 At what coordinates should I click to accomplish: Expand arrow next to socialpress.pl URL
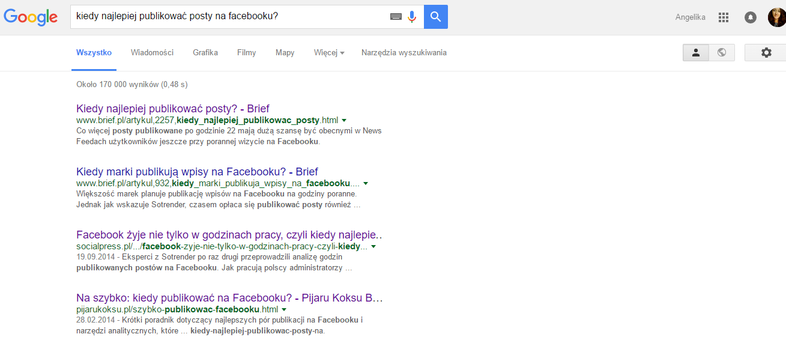pos(373,247)
